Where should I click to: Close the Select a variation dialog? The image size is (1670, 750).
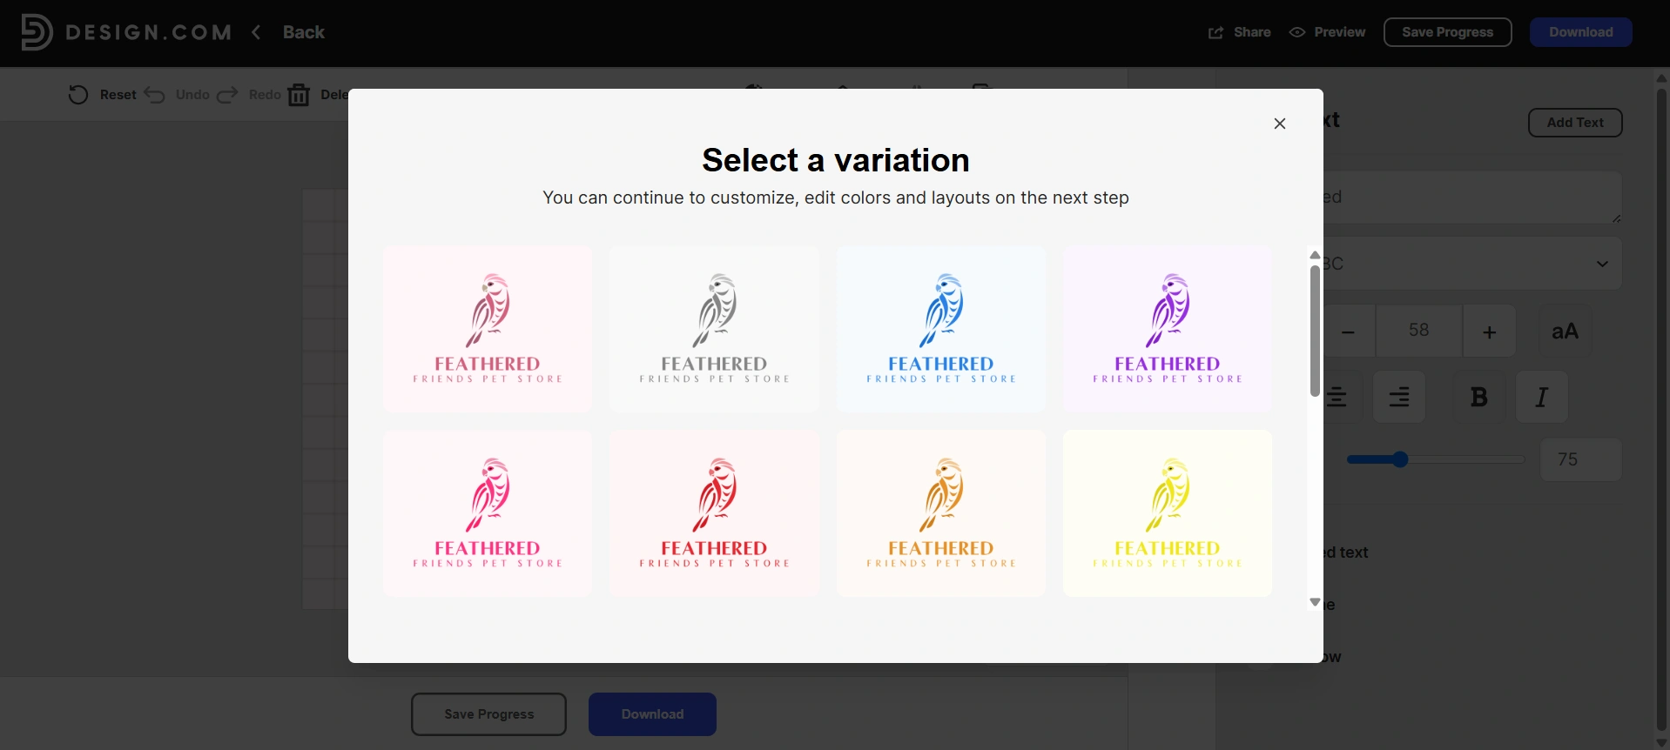1280,124
